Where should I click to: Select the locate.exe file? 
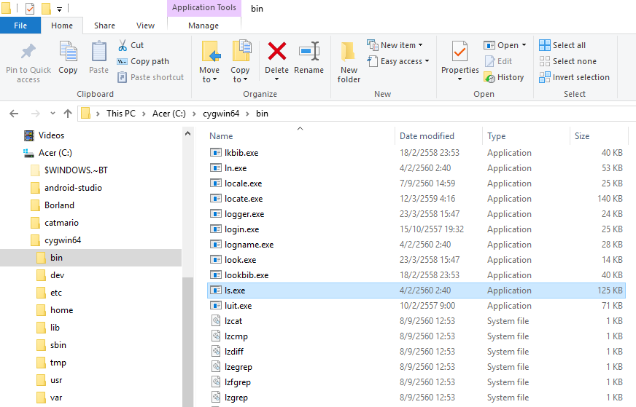(244, 199)
